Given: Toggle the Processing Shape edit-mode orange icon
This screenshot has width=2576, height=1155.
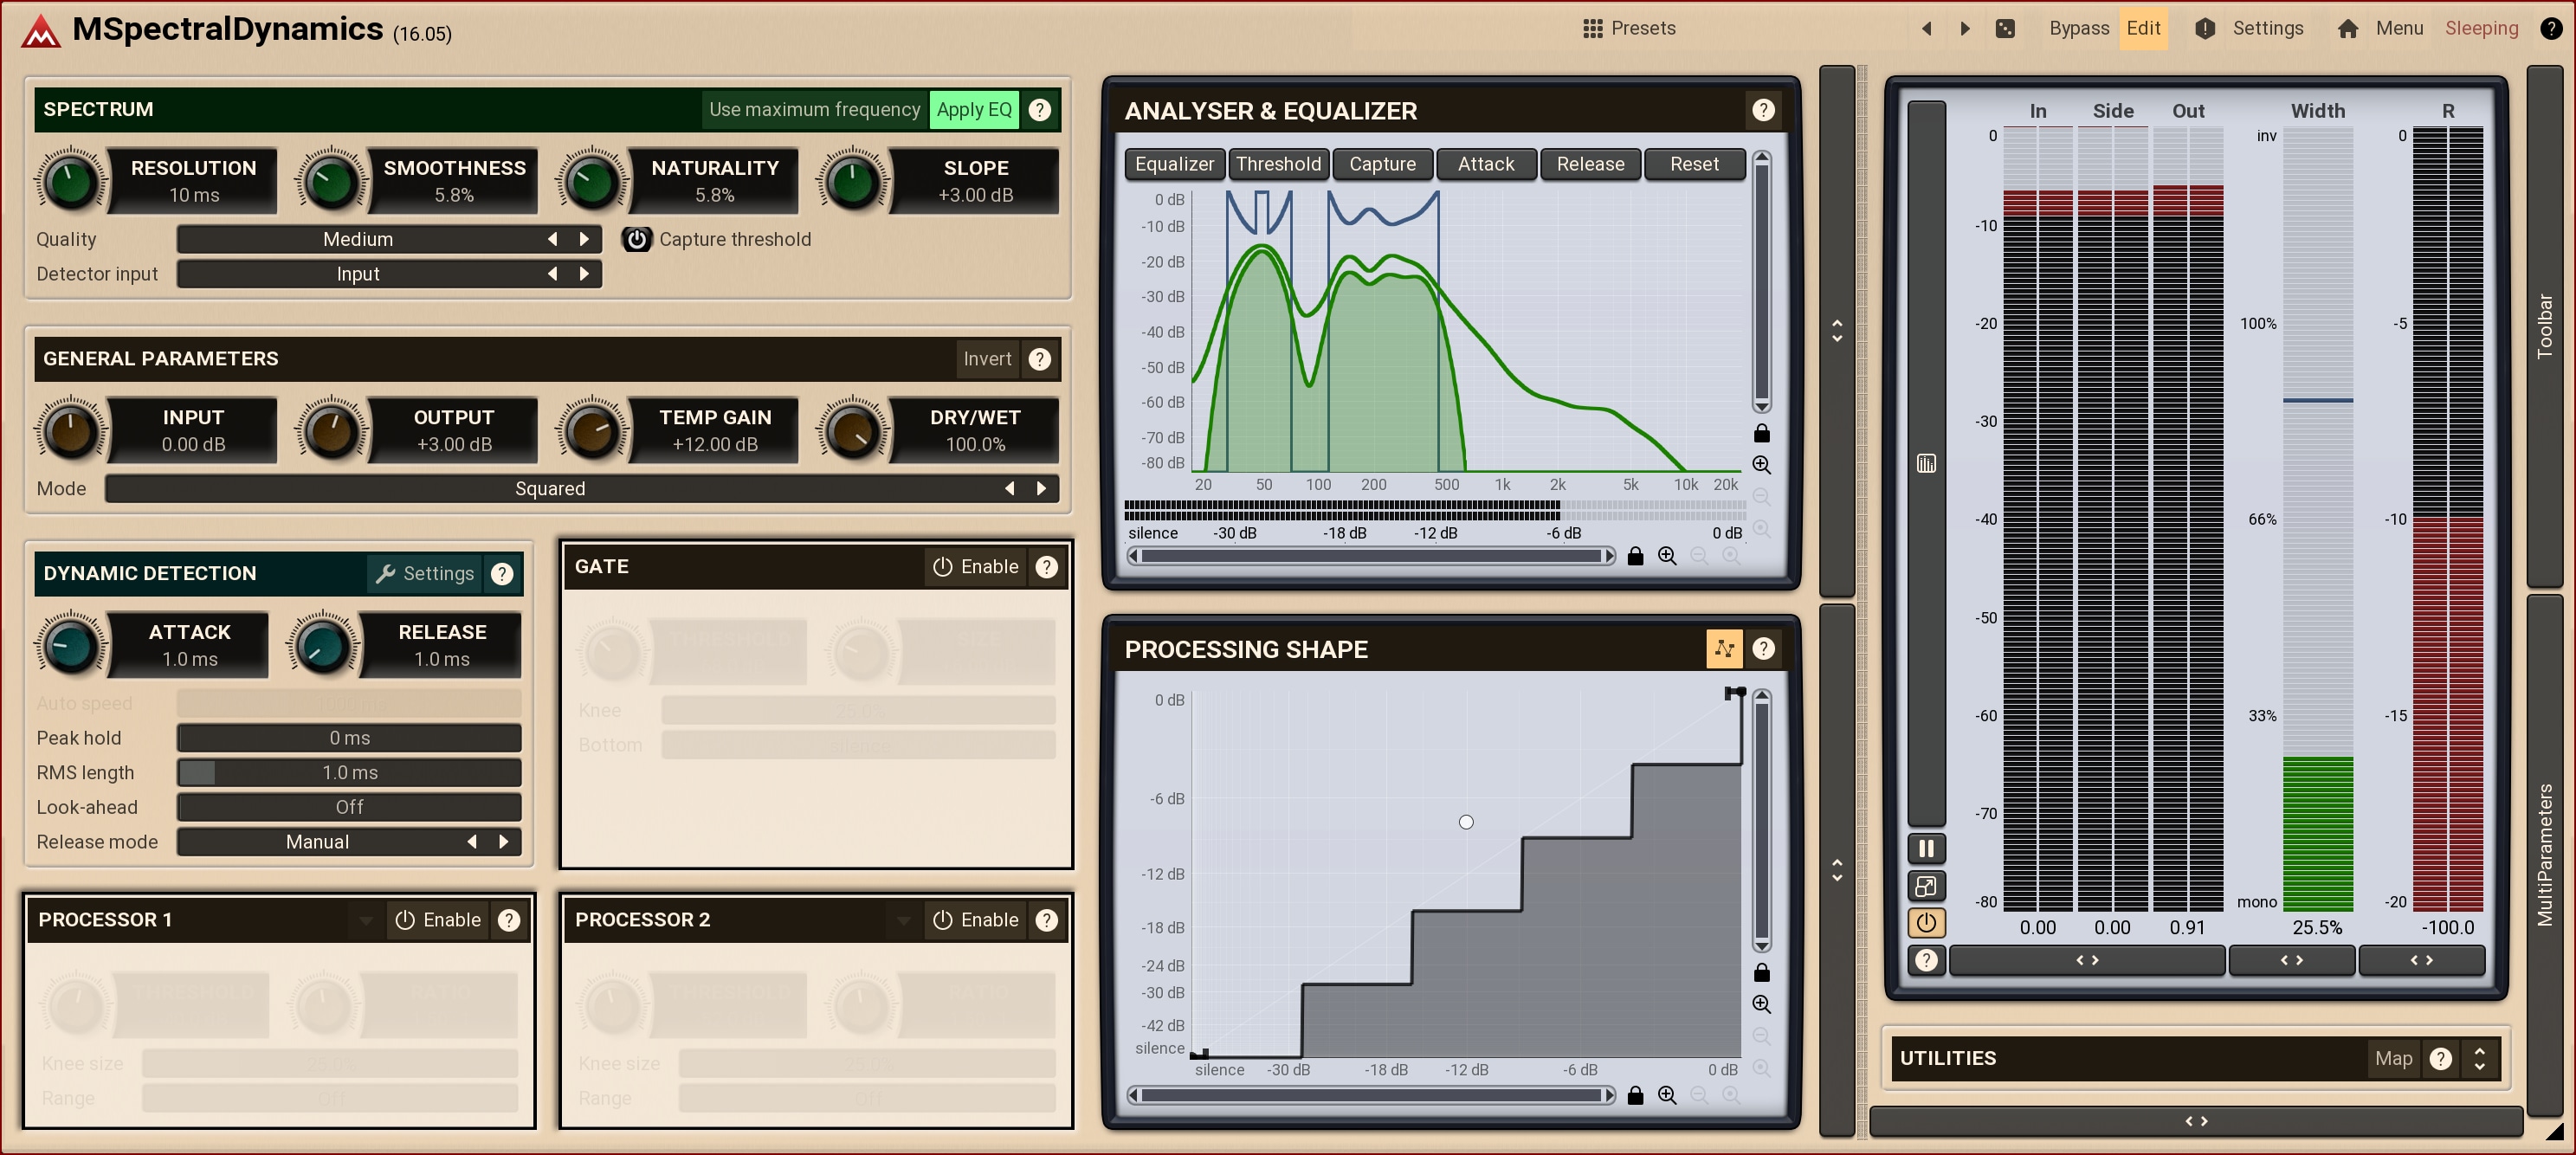Looking at the screenshot, I should (1724, 649).
